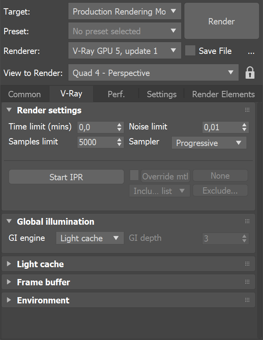Click the Environment rollout drag handle dots
Screen dimensions: 263x340
(x=247, y=300)
